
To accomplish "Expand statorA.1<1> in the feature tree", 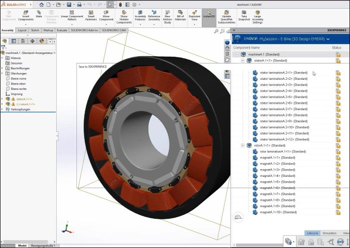I will tap(2, 99).
